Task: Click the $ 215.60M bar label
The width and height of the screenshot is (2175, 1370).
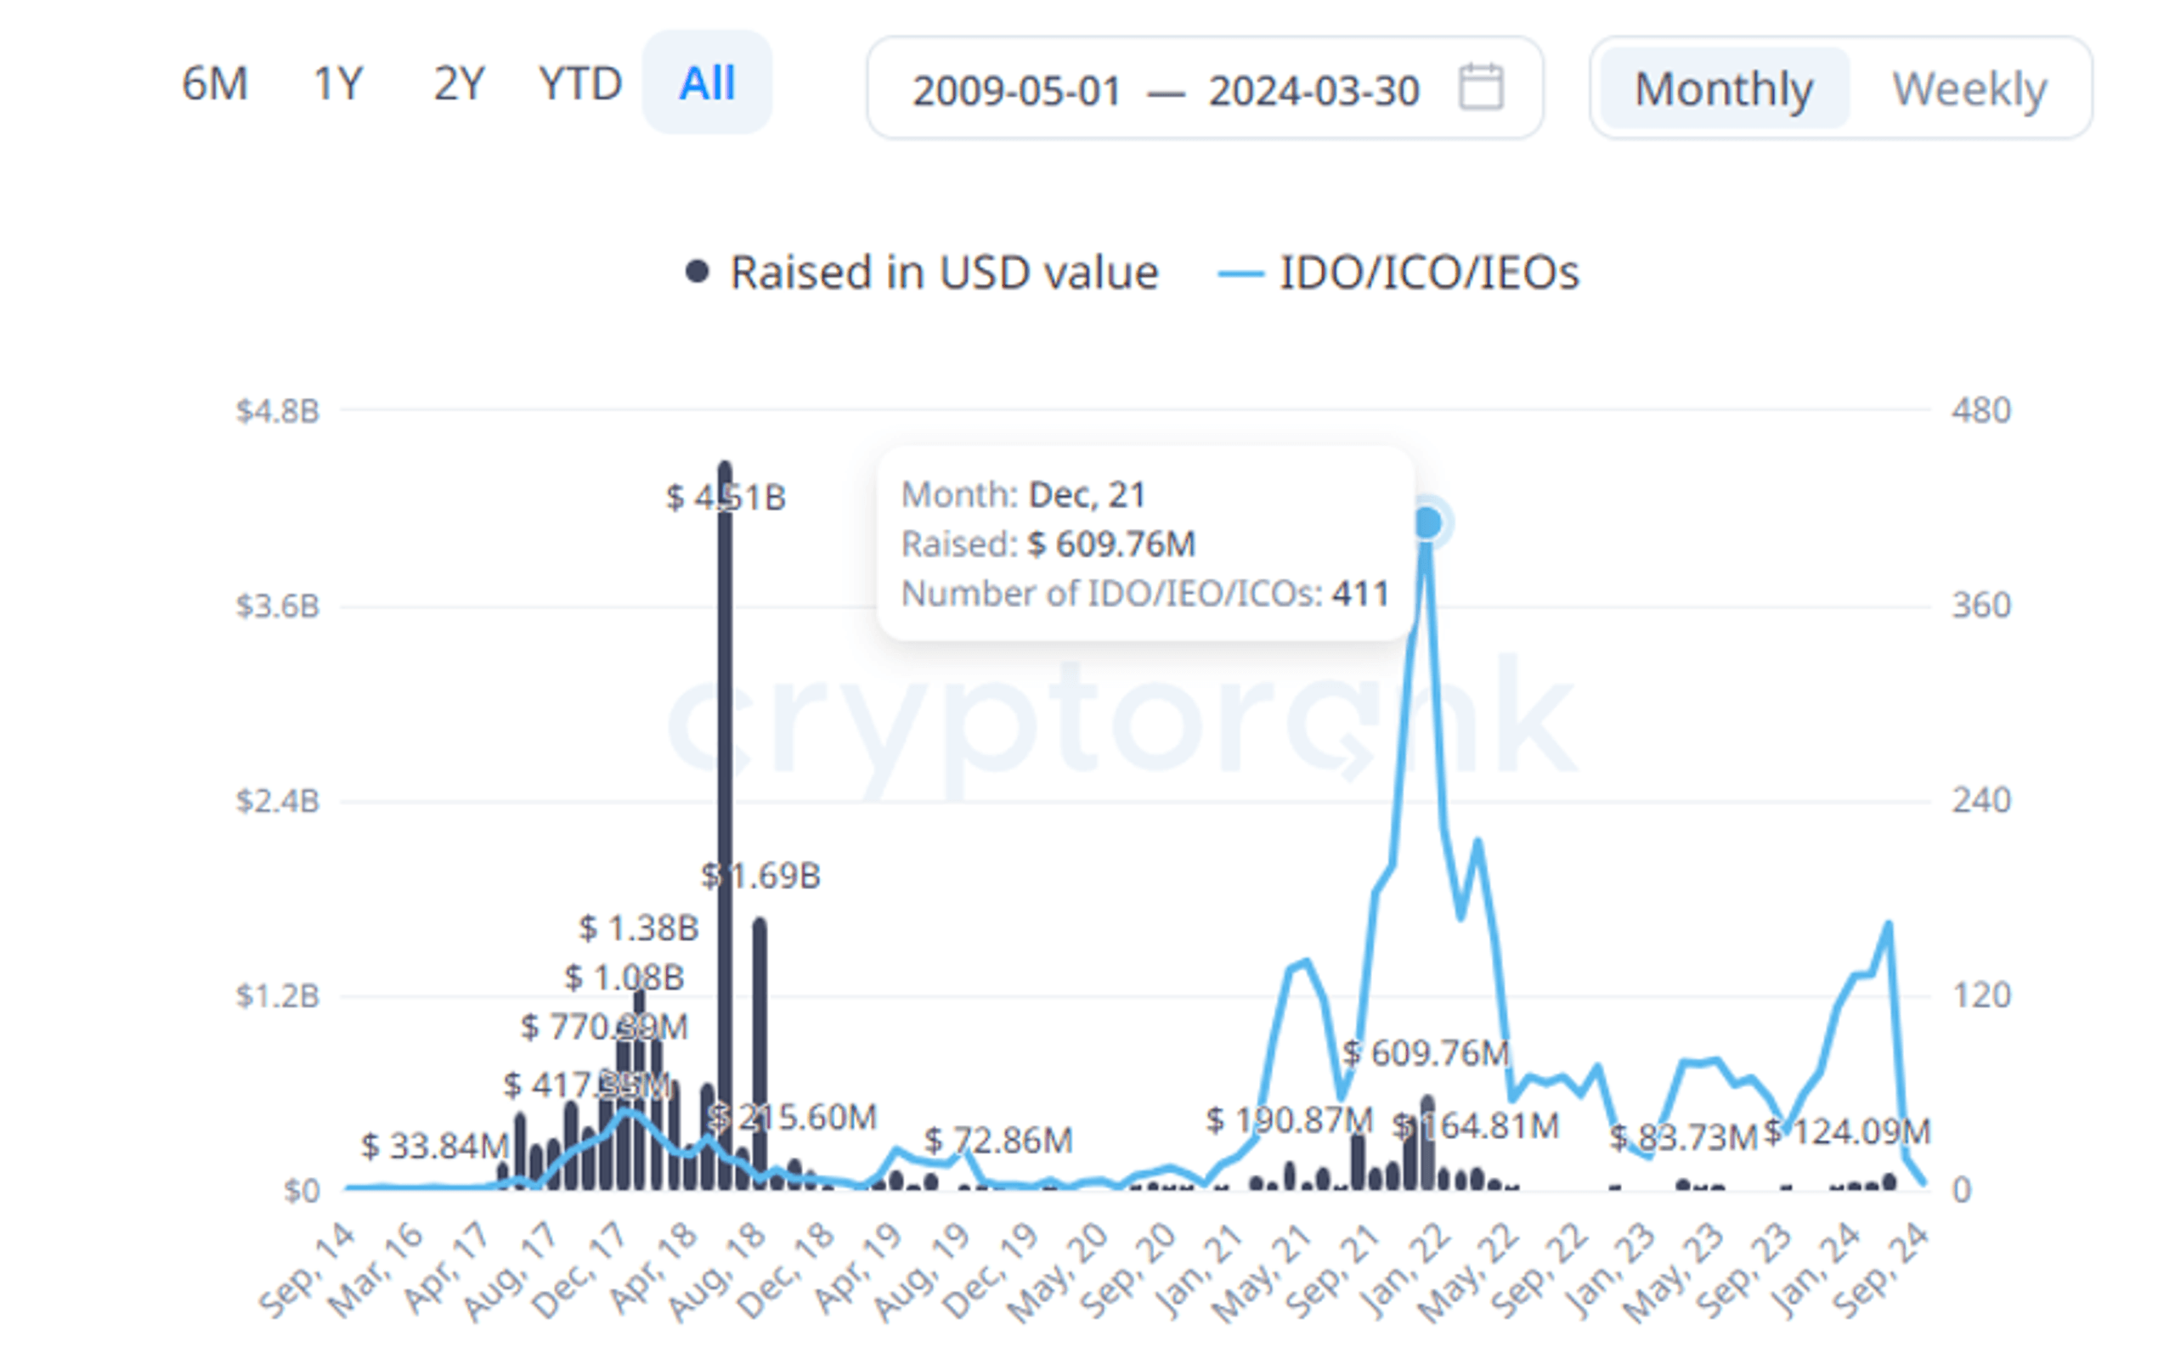Action: pos(792,1117)
